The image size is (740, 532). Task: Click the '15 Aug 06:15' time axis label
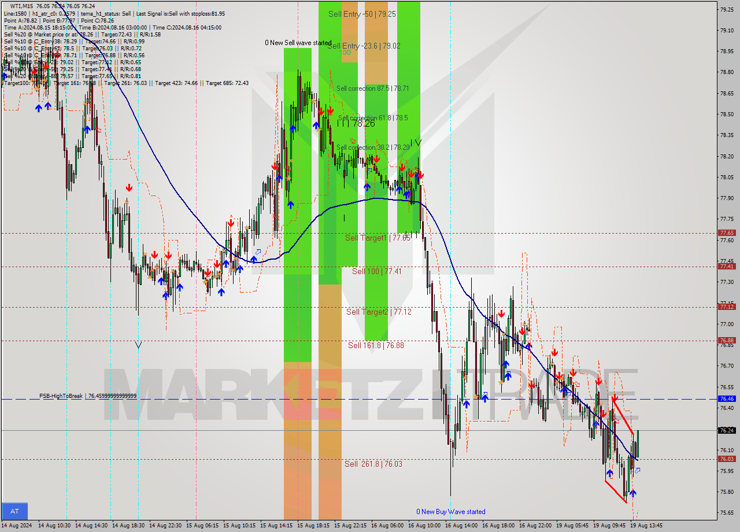click(202, 526)
